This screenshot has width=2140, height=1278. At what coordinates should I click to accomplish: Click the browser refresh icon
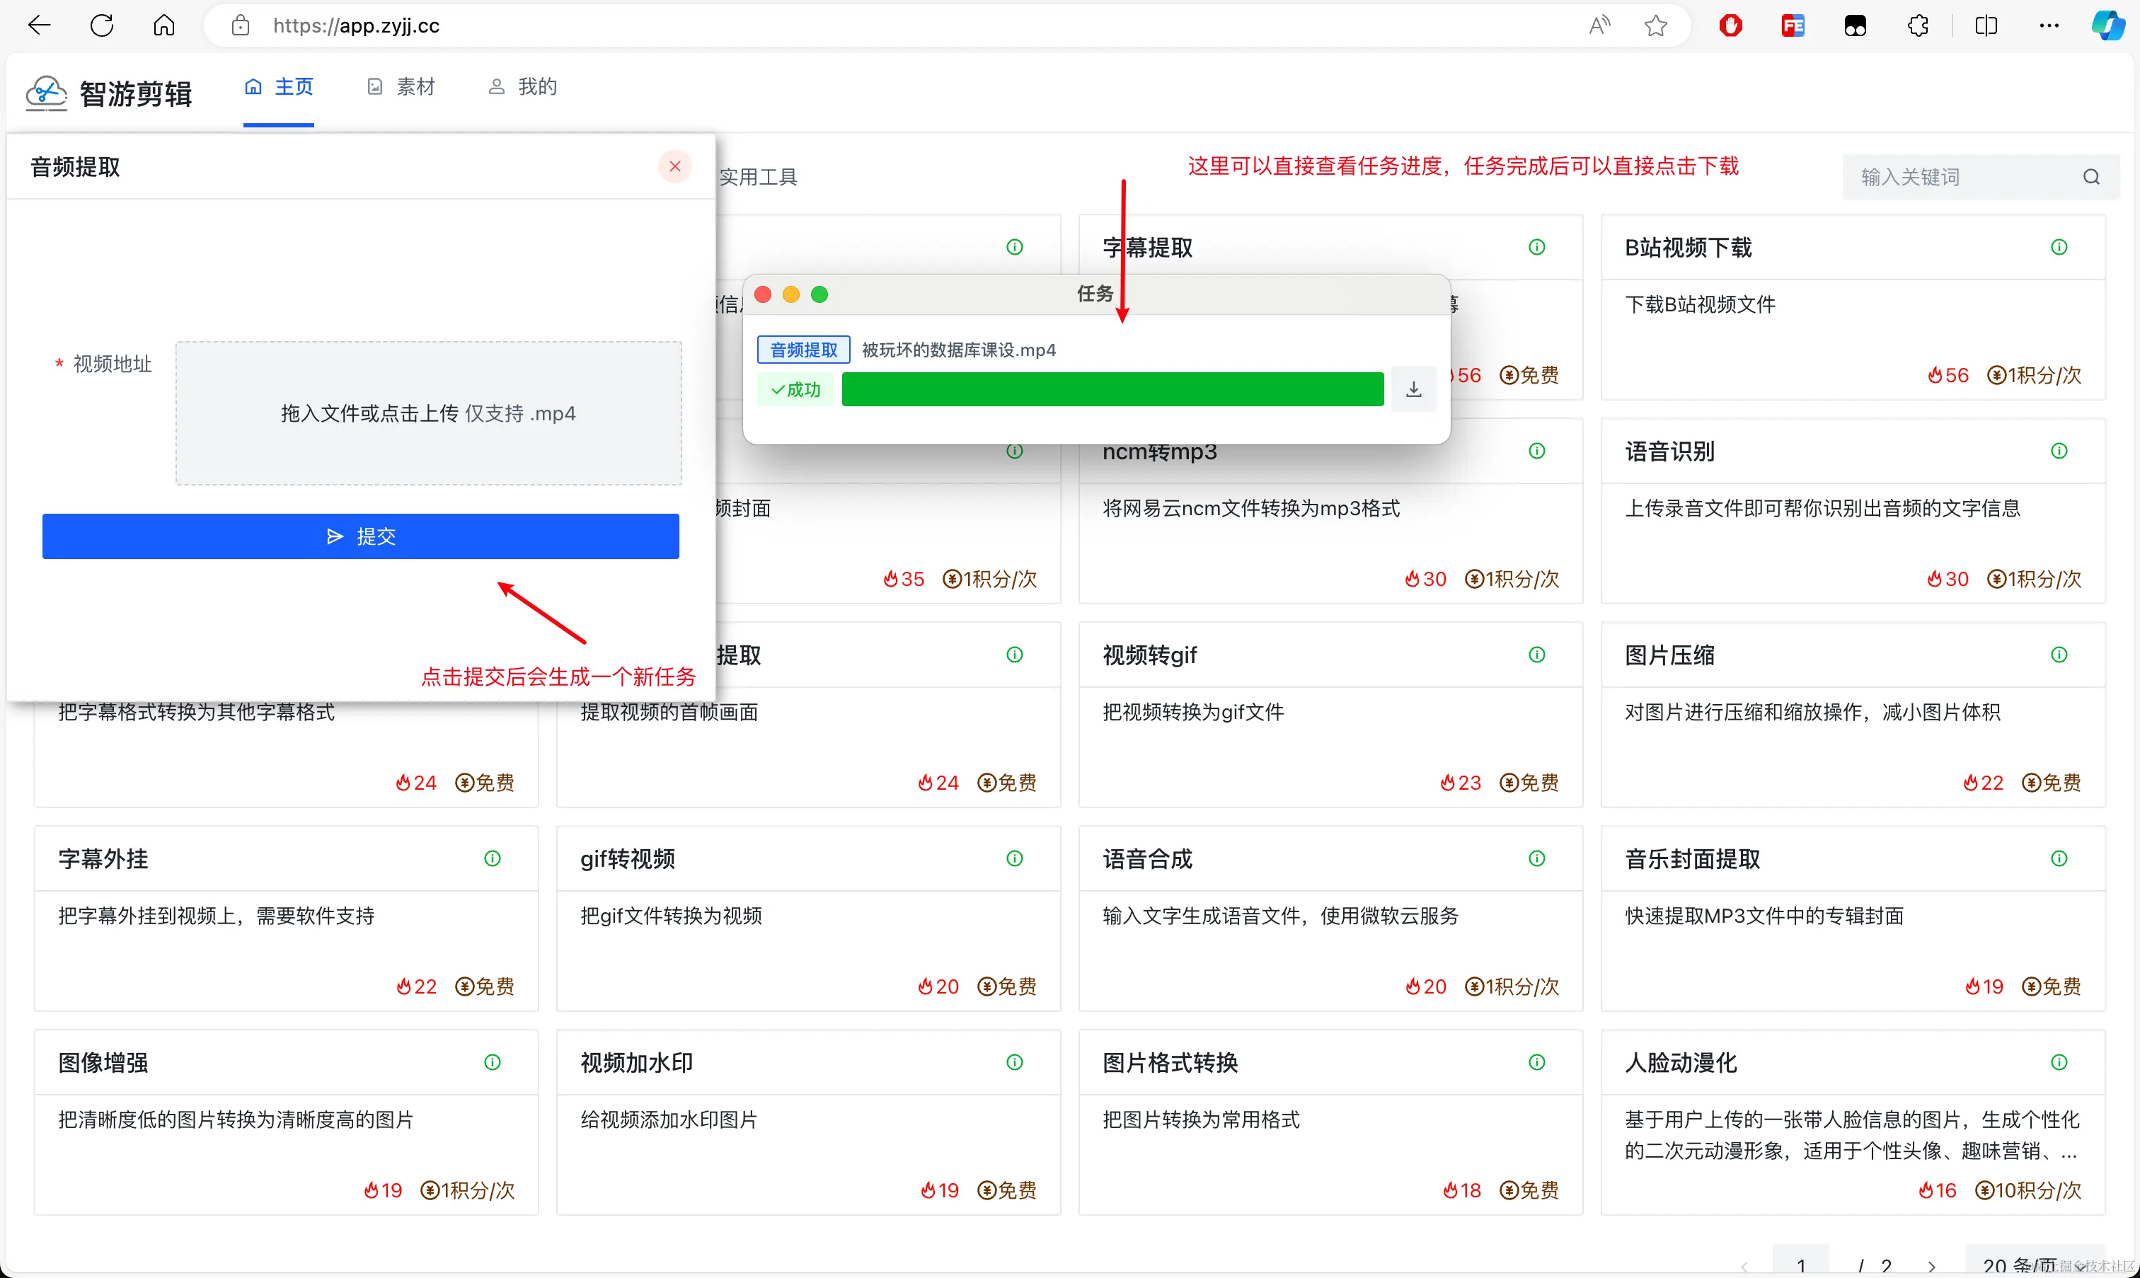102,26
